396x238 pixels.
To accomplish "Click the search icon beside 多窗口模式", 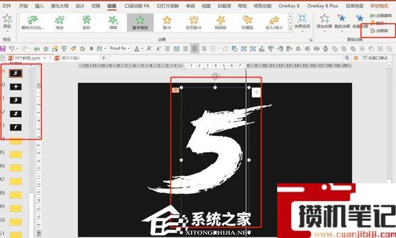I will pyautogui.click(x=347, y=58).
